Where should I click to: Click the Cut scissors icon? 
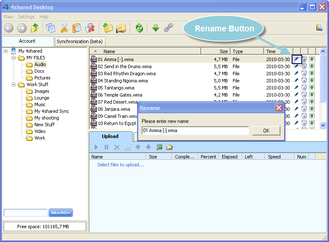pyautogui.click(x=64, y=28)
